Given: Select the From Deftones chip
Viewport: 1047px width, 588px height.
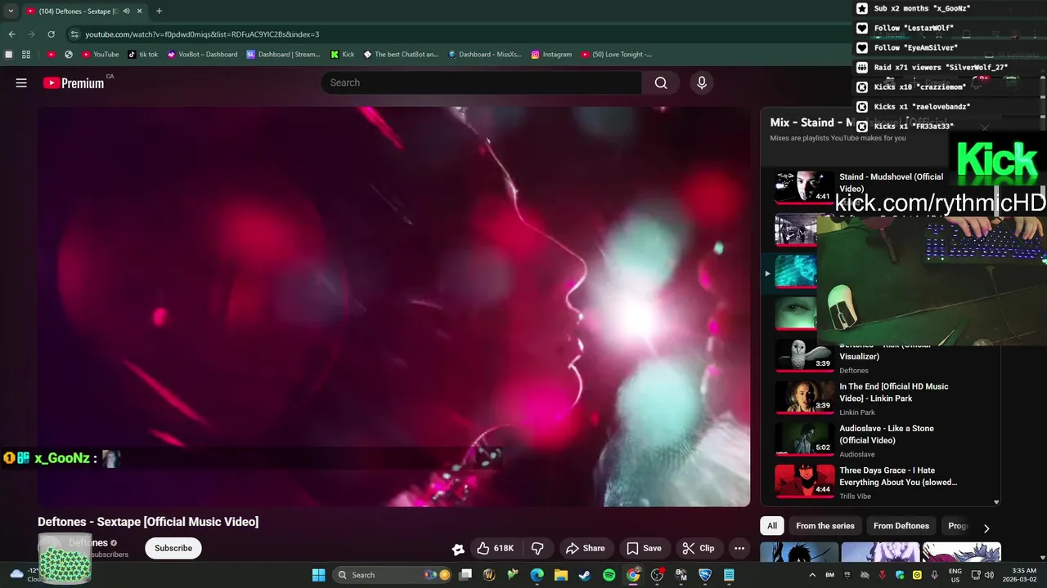Looking at the screenshot, I should [x=901, y=526].
